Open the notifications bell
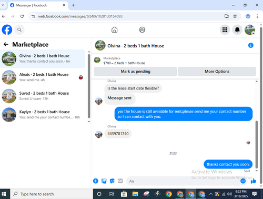 click(x=237, y=29)
